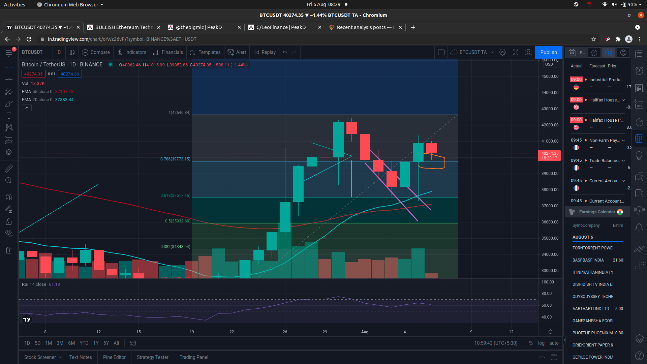Enter fullscreen chart mode
Viewport: 647px width, 364px height.
coord(516,52)
